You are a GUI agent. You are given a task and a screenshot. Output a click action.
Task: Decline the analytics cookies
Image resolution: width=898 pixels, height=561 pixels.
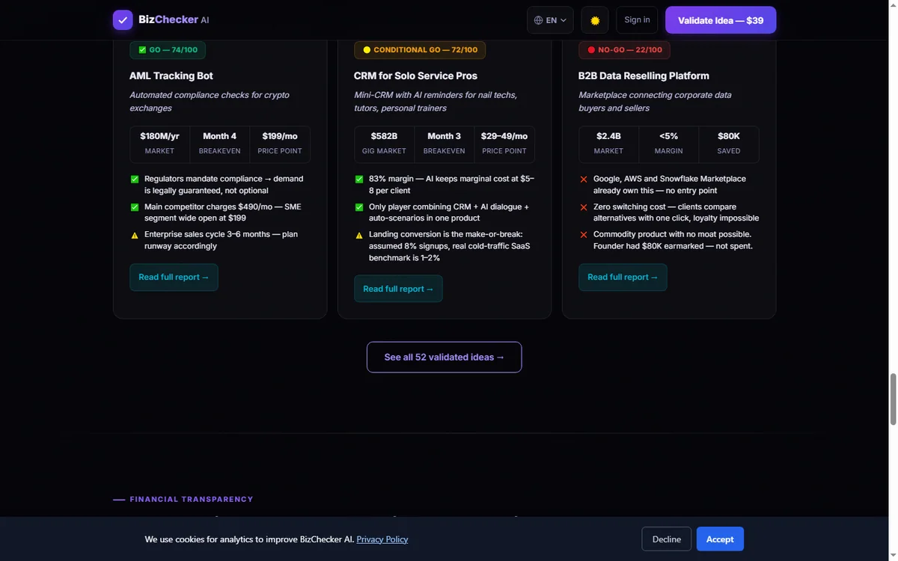666,539
